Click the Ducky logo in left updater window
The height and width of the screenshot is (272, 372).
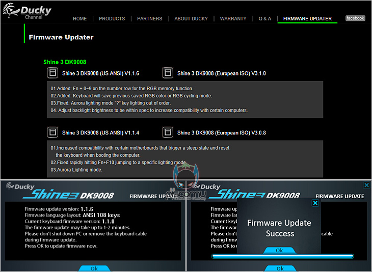pyautogui.click(x=20, y=186)
